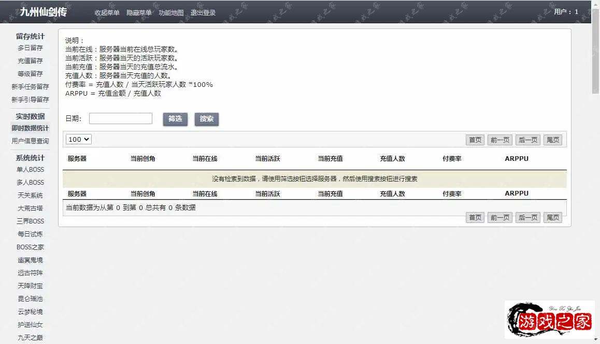Open 护送仙女 in the sidebar
This screenshot has width=600, height=344.
(30, 325)
